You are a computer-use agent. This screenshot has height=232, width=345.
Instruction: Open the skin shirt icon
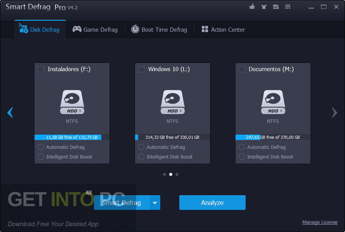click(x=264, y=7)
